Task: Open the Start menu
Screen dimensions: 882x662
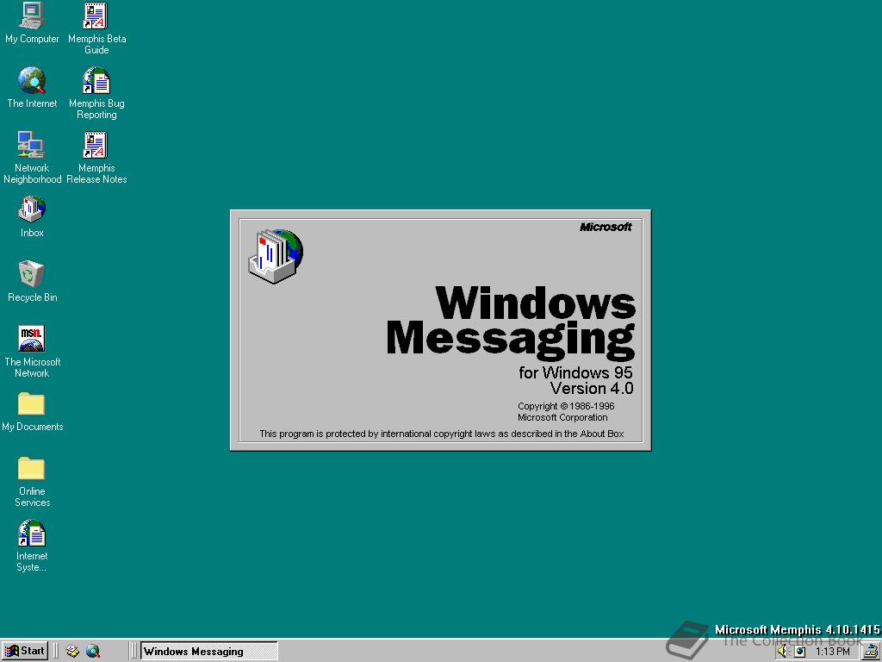Action: click(x=25, y=651)
